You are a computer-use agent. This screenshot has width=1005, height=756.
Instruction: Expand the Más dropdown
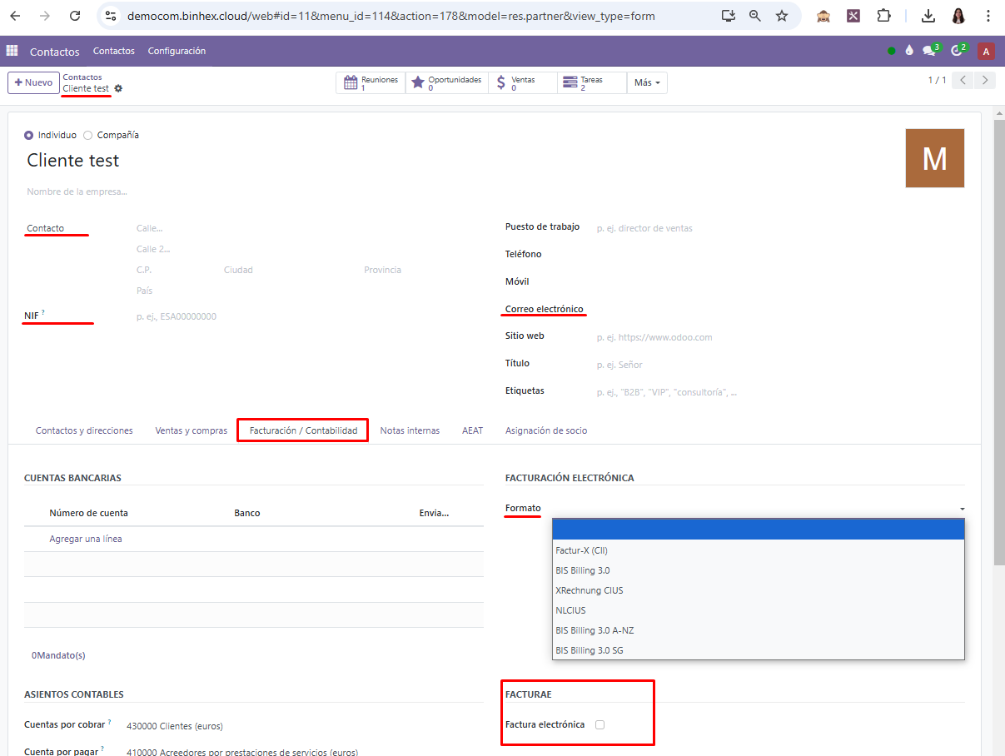pos(647,82)
